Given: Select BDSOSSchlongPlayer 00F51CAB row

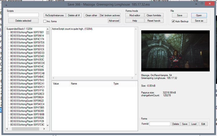Looking at the screenshot, I should point(27,73).
